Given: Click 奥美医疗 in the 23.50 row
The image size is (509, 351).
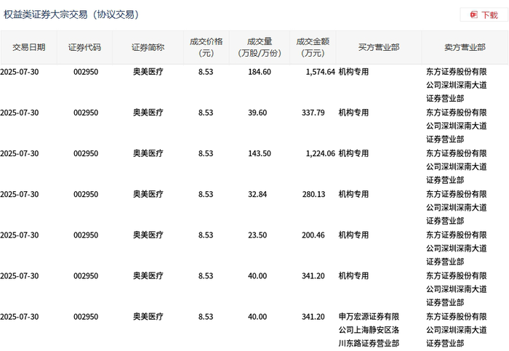Looking at the screenshot, I should click(x=148, y=235).
